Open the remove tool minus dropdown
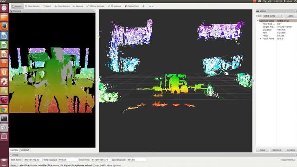This screenshot has width=297, height=167. tap(151, 6)
